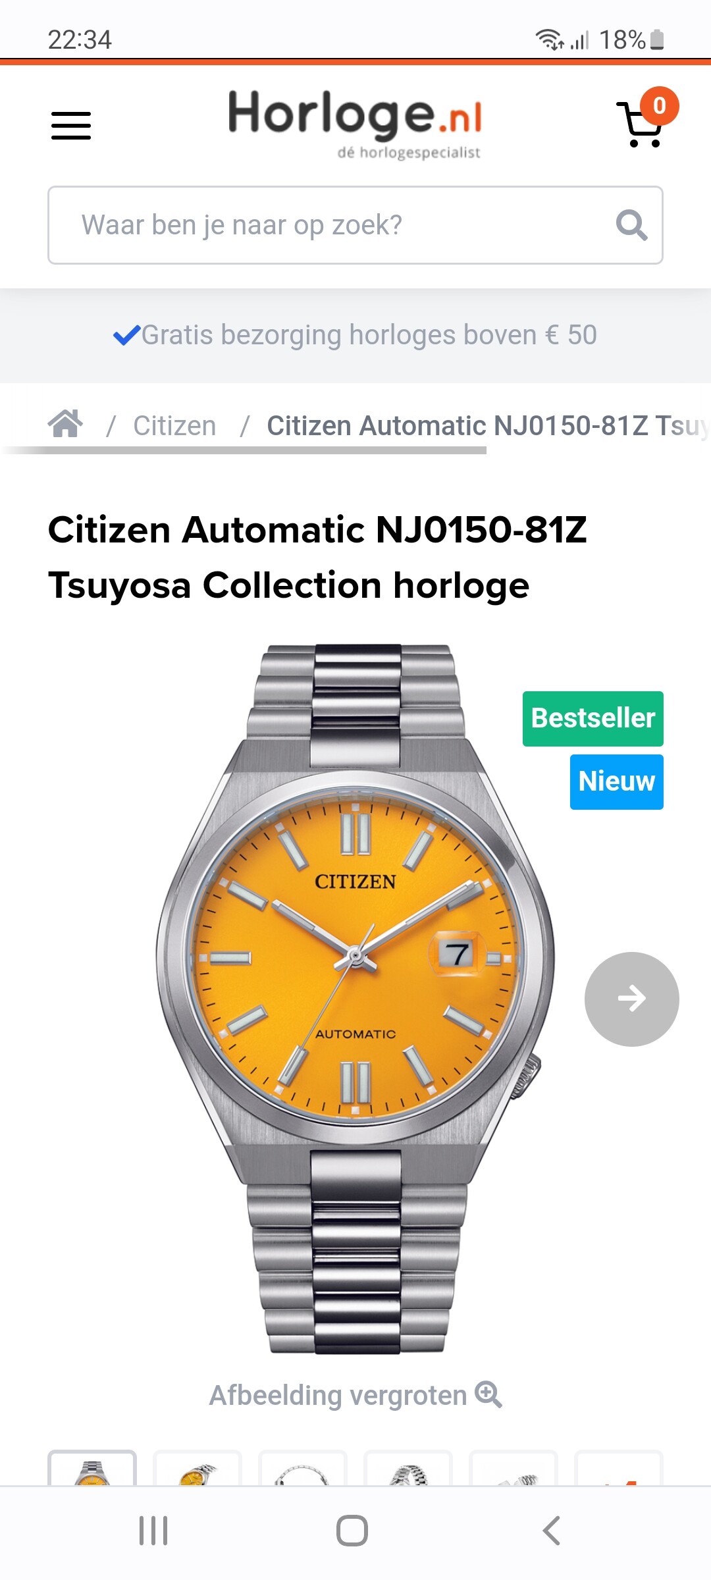The image size is (711, 1580).
Task: Tap the Nieuw badge
Action: point(616,781)
